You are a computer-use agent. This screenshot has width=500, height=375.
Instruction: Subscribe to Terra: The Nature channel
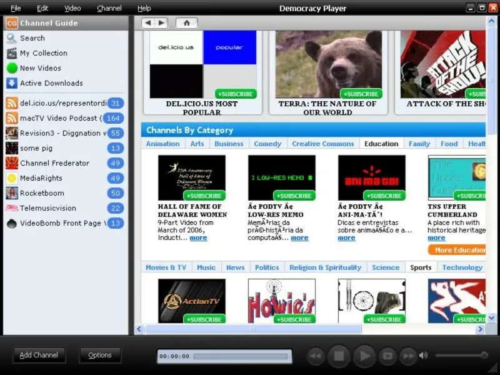point(361,94)
